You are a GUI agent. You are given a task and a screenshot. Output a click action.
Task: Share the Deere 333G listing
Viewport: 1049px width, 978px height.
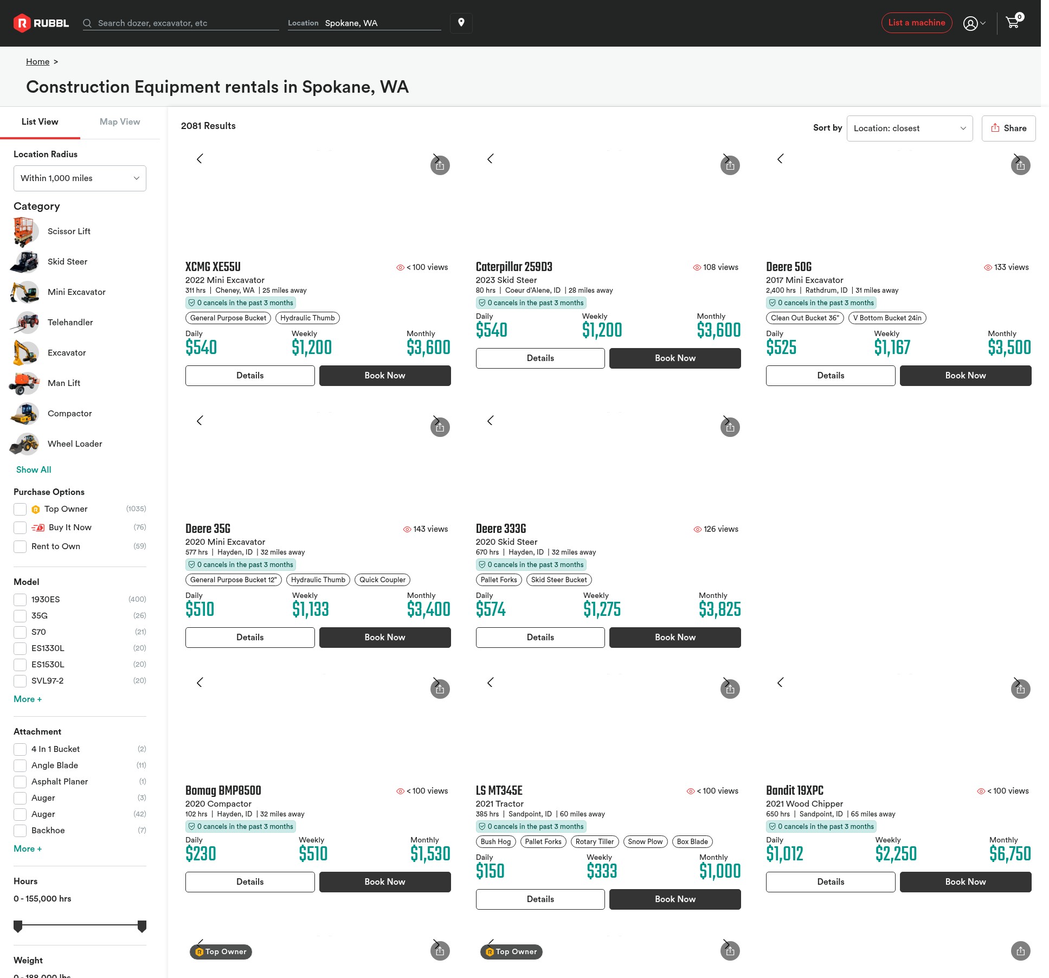pyautogui.click(x=730, y=427)
